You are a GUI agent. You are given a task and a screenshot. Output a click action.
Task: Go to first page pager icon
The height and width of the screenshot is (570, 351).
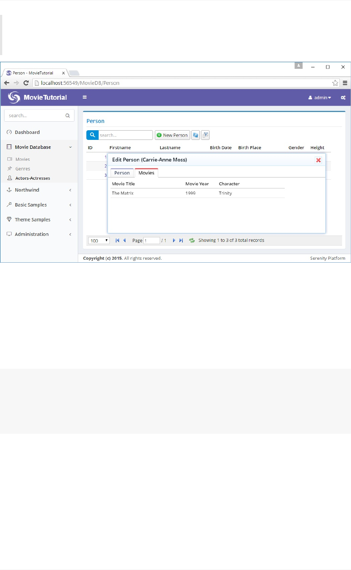tap(117, 240)
